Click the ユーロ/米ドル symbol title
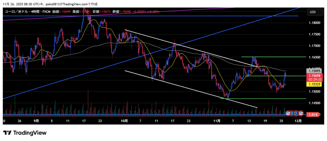 point(16,12)
